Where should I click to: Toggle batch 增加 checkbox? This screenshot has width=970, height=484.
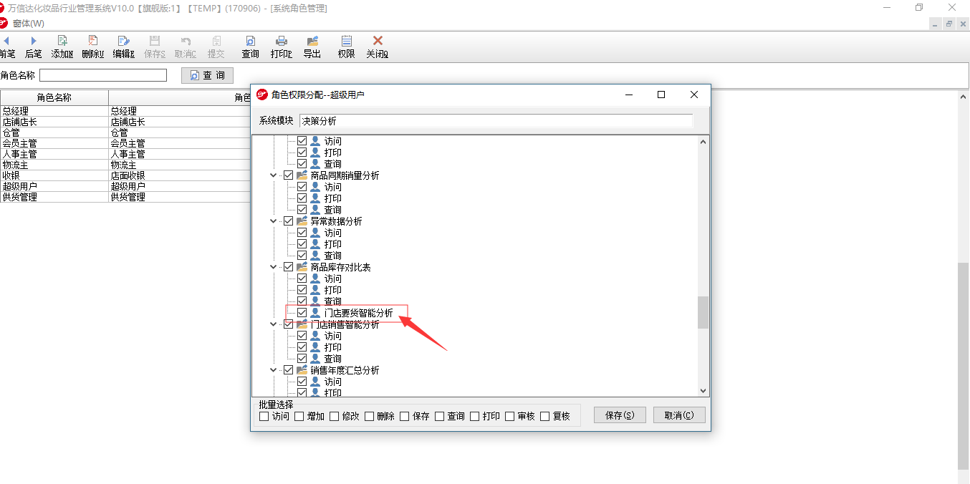click(x=299, y=416)
